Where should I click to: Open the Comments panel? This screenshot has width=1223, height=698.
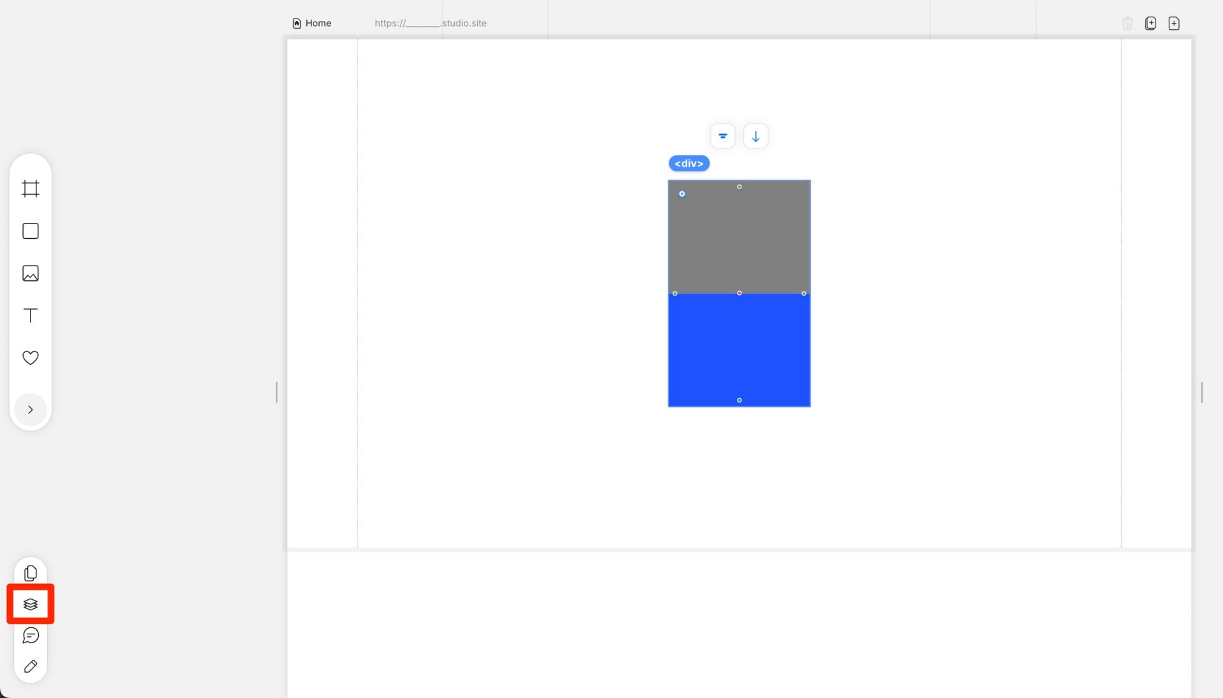pyautogui.click(x=31, y=635)
